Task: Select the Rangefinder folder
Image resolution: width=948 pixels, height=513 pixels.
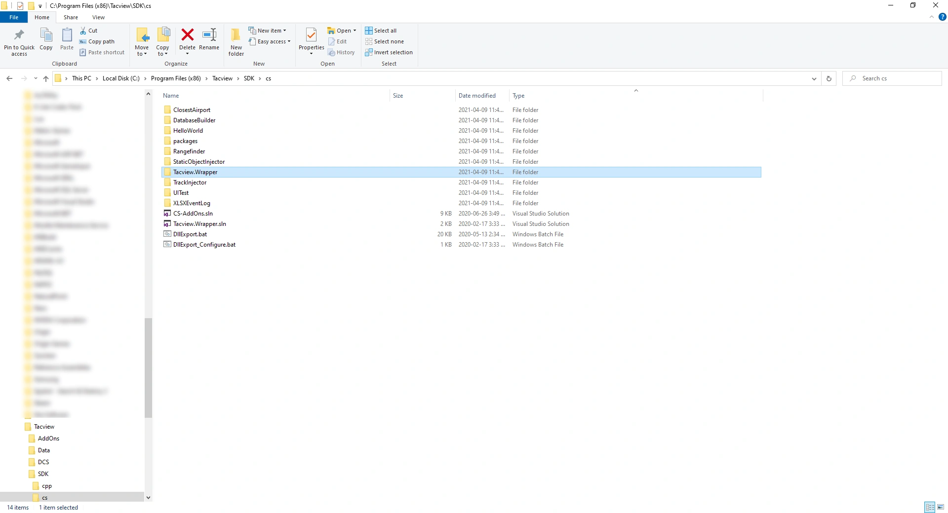Action: [x=189, y=151]
